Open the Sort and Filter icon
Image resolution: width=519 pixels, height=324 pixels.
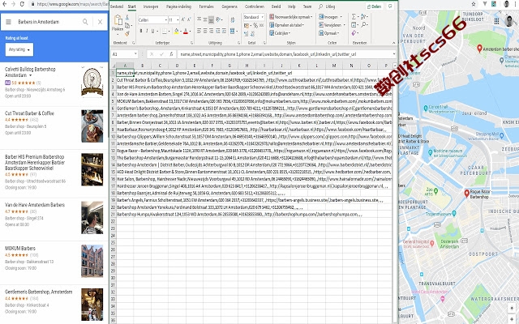tap(364, 16)
